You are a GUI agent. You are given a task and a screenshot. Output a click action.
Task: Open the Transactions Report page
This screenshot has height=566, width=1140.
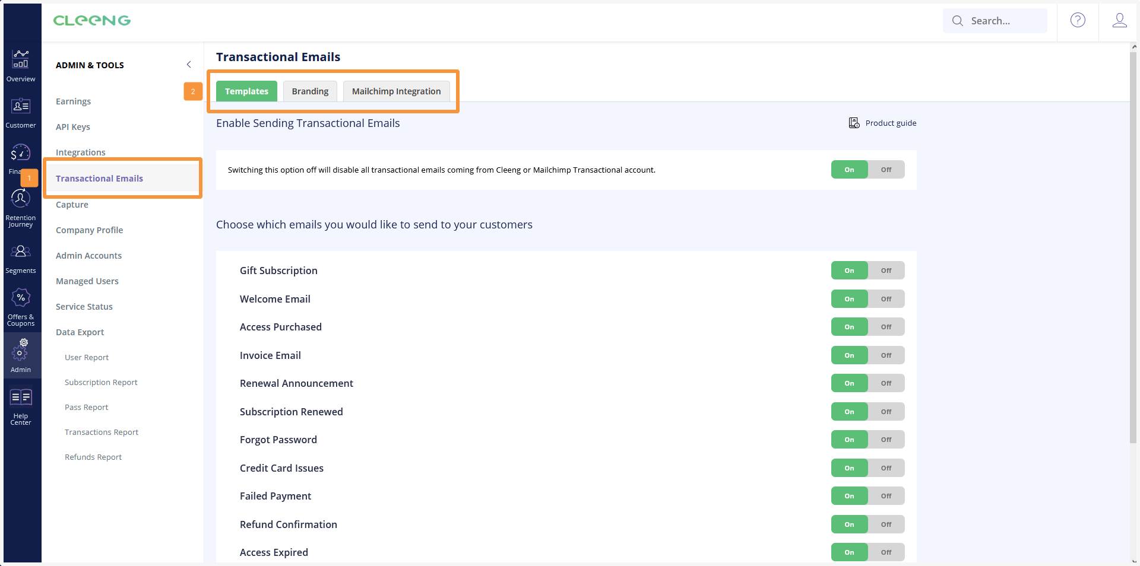(x=101, y=432)
